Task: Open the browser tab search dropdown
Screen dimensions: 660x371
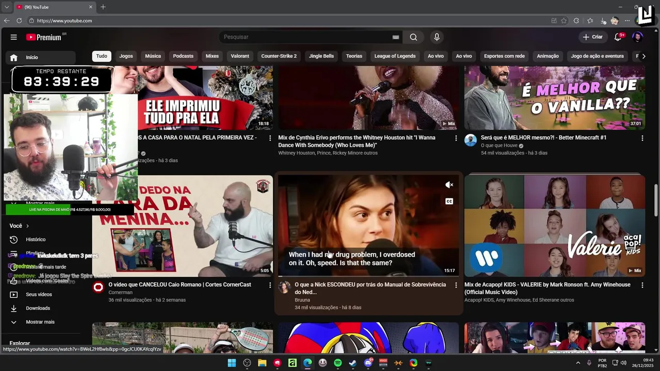Action: point(7,7)
